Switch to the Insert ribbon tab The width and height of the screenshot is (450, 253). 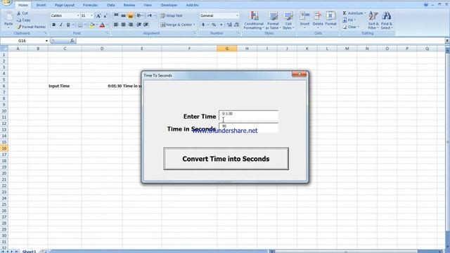pyautogui.click(x=41, y=5)
